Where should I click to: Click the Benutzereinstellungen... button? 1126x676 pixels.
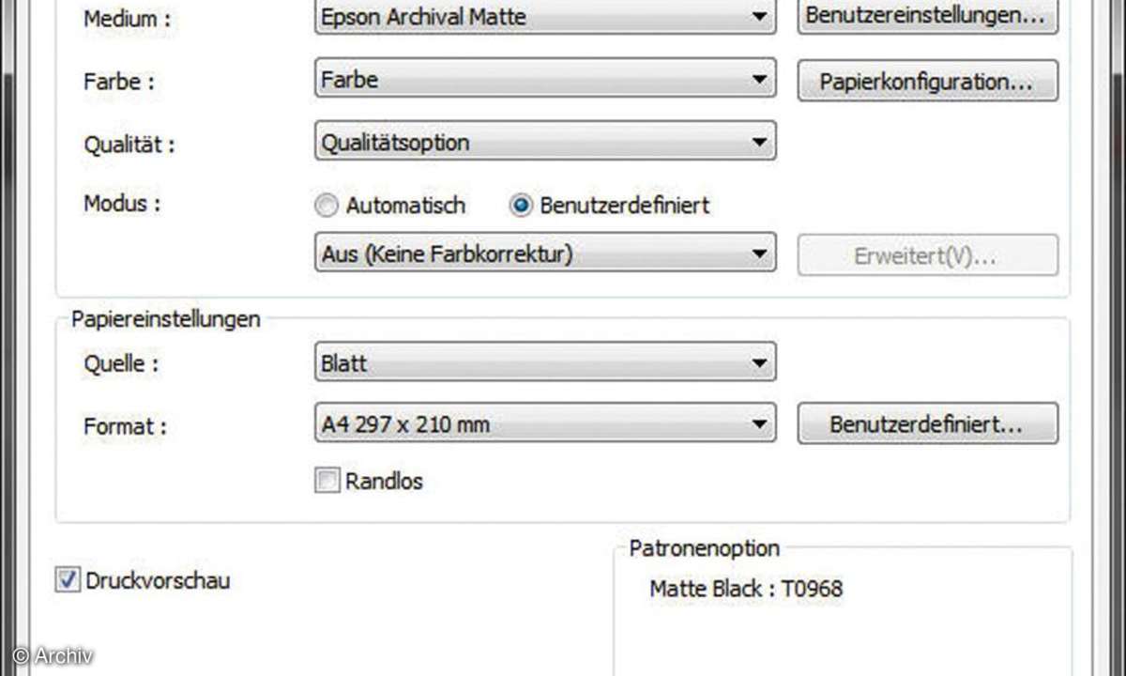(928, 17)
